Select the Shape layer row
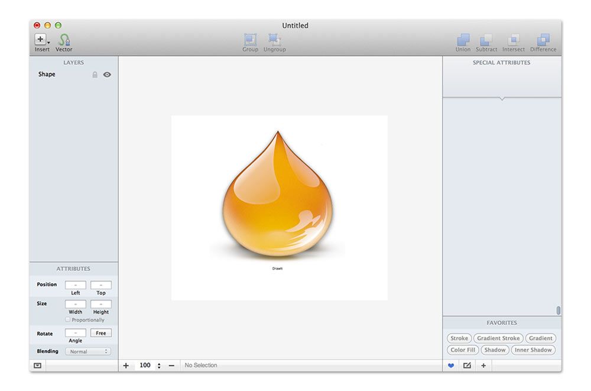The height and width of the screenshot is (391, 591). point(74,75)
